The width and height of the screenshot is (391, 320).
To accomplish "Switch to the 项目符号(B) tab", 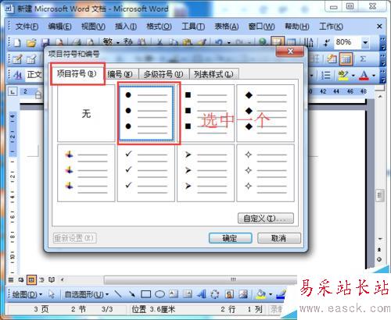I will click(x=77, y=74).
